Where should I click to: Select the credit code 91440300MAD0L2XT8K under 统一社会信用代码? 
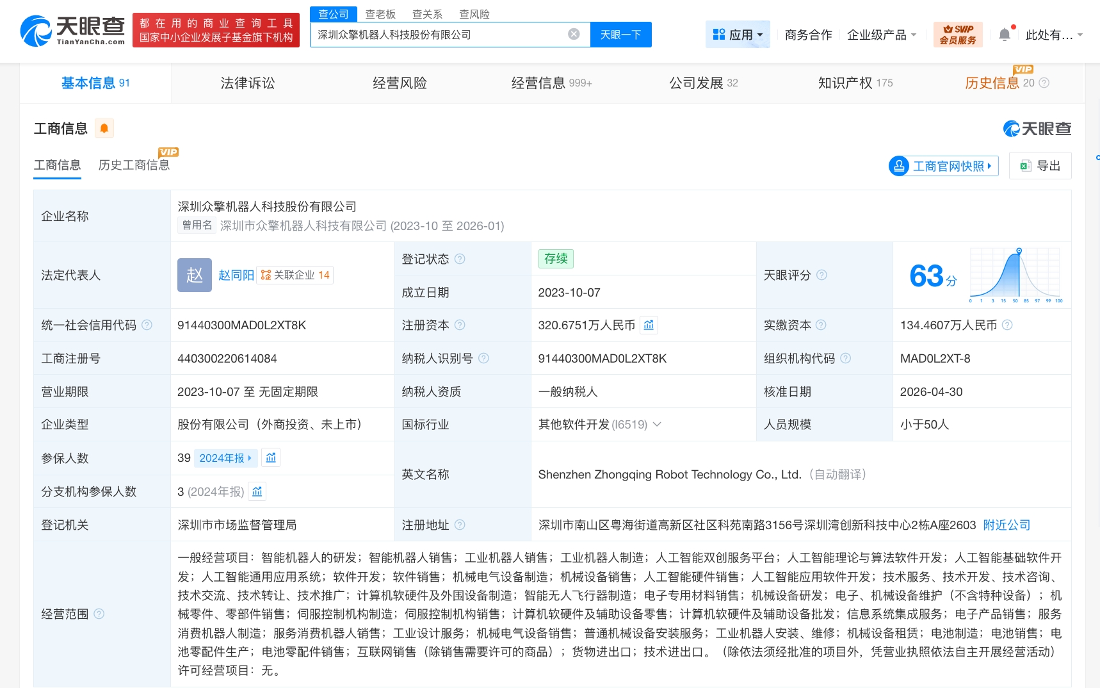click(241, 325)
